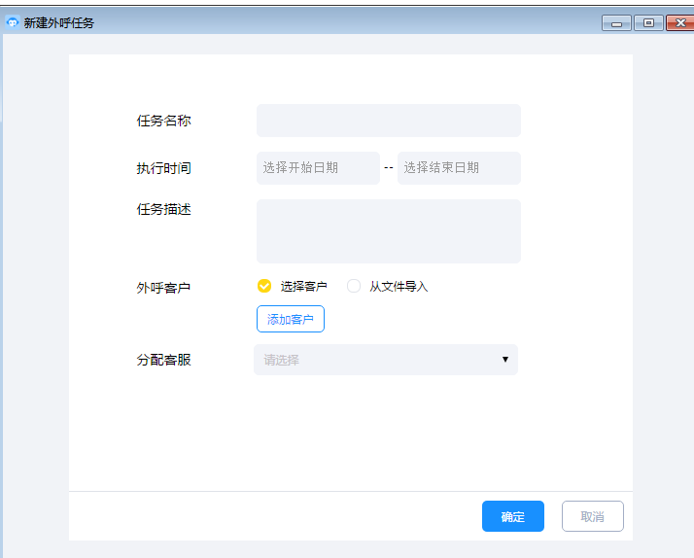Image resolution: width=694 pixels, height=558 pixels.
Task: Select the 选择客户 radio option
Action: point(264,286)
